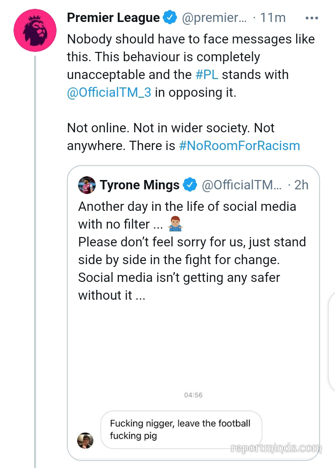This screenshot has height=468, width=335.
Task: Open quoted tweet text starting 'Another day in'
Action: (x=187, y=251)
